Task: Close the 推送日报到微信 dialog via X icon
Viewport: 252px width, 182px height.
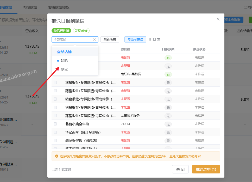Action: (x=218, y=19)
